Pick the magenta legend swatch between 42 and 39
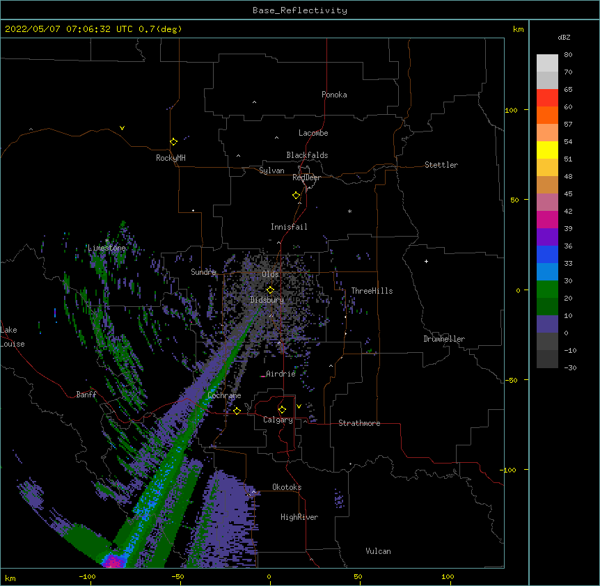This screenshot has width=600, height=586. pyautogui.click(x=547, y=219)
